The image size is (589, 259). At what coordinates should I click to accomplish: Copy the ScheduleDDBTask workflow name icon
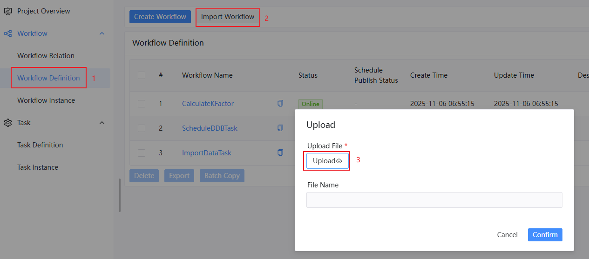point(280,128)
